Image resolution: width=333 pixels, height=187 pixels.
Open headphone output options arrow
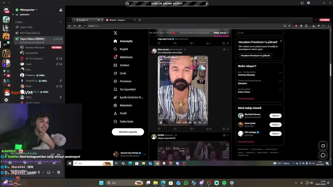click(x=53, y=172)
